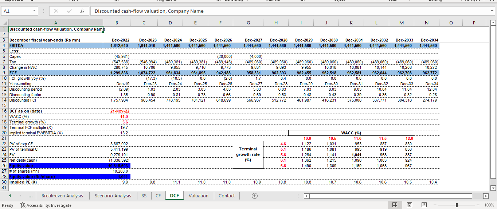Viewport: 497px width, 209px height.
Task: Switch to the CF sheet tab
Action: [x=158, y=196]
